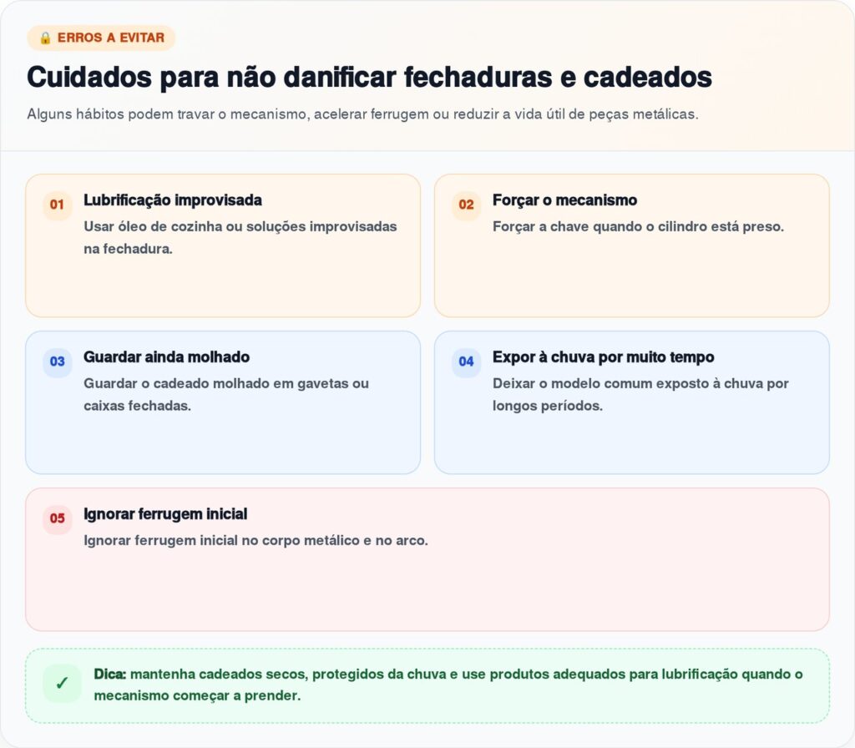
Task: Select the 'Expor à chuva por muito tempo' heading
Action: [603, 357]
